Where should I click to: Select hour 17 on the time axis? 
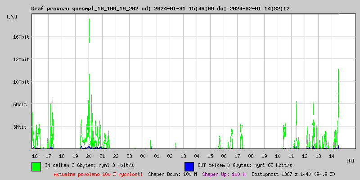click(49, 156)
